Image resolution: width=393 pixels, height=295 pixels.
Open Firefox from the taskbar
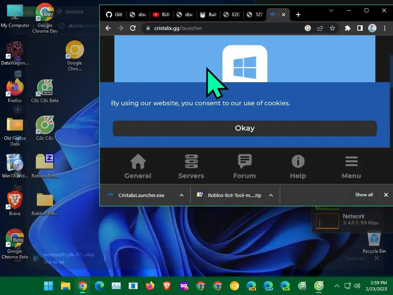pos(150,286)
